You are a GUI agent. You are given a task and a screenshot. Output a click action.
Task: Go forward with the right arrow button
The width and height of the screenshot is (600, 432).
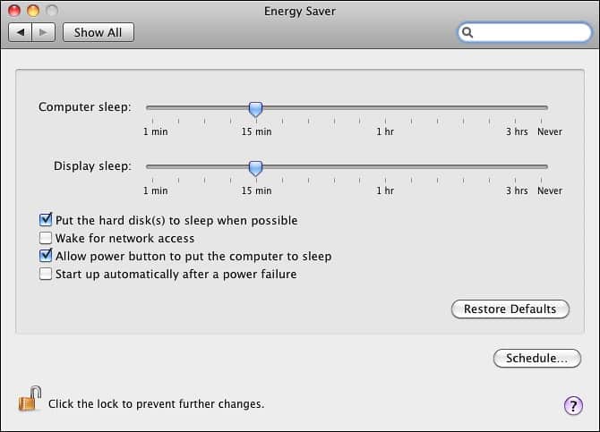point(44,32)
